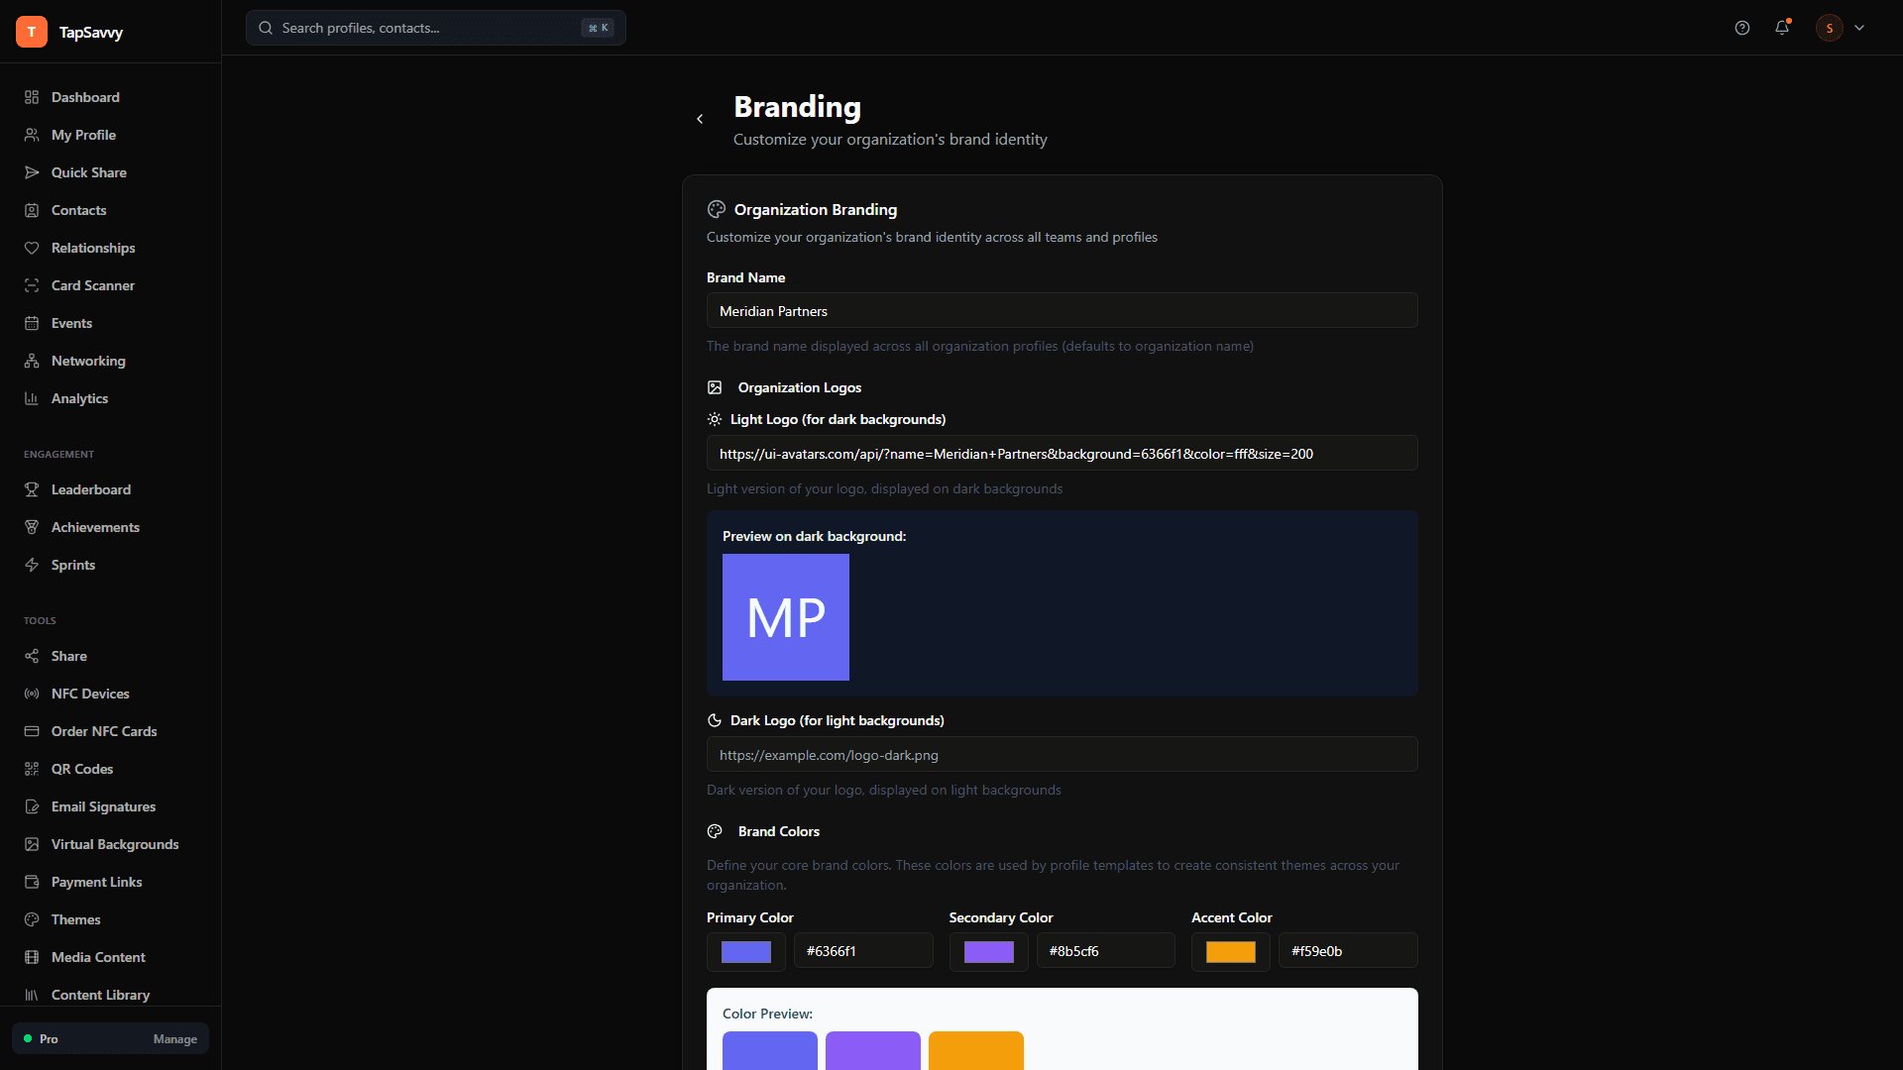Open Email Signatures
The width and height of the screenshot is (1903, 1070).
click(x=103, y=806)
